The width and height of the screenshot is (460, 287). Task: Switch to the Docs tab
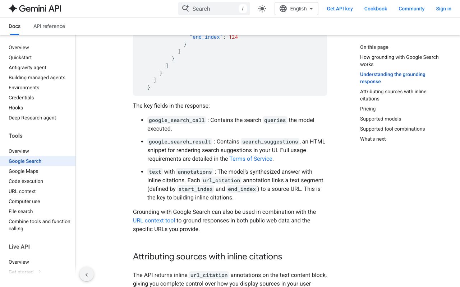(14, 26)
